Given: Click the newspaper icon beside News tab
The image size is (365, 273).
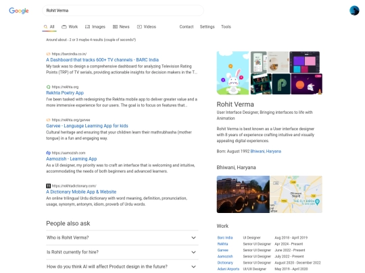Looking at the screenshot, I should [x=115, y=27].
